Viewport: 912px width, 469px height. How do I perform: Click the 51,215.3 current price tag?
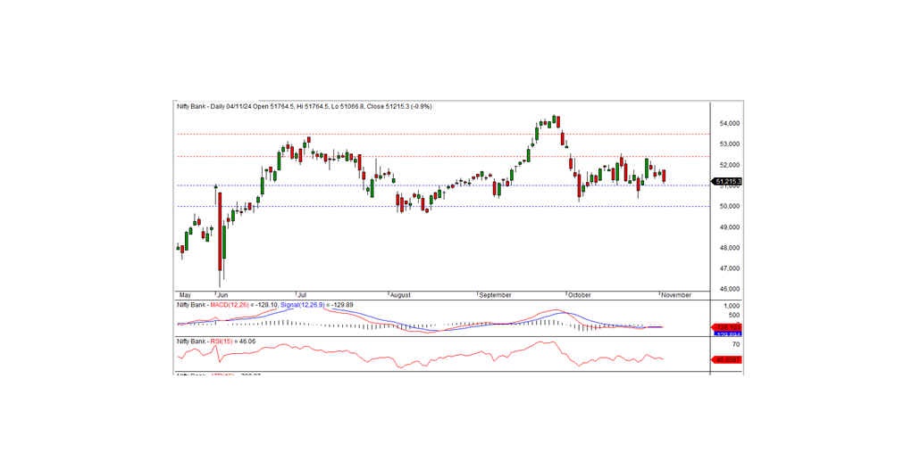[727, 182]
